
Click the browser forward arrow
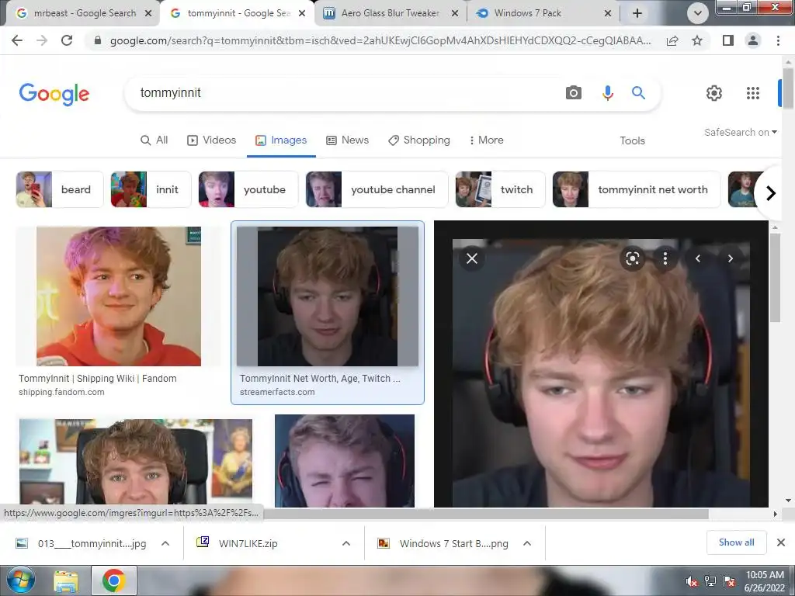[42, 40]
